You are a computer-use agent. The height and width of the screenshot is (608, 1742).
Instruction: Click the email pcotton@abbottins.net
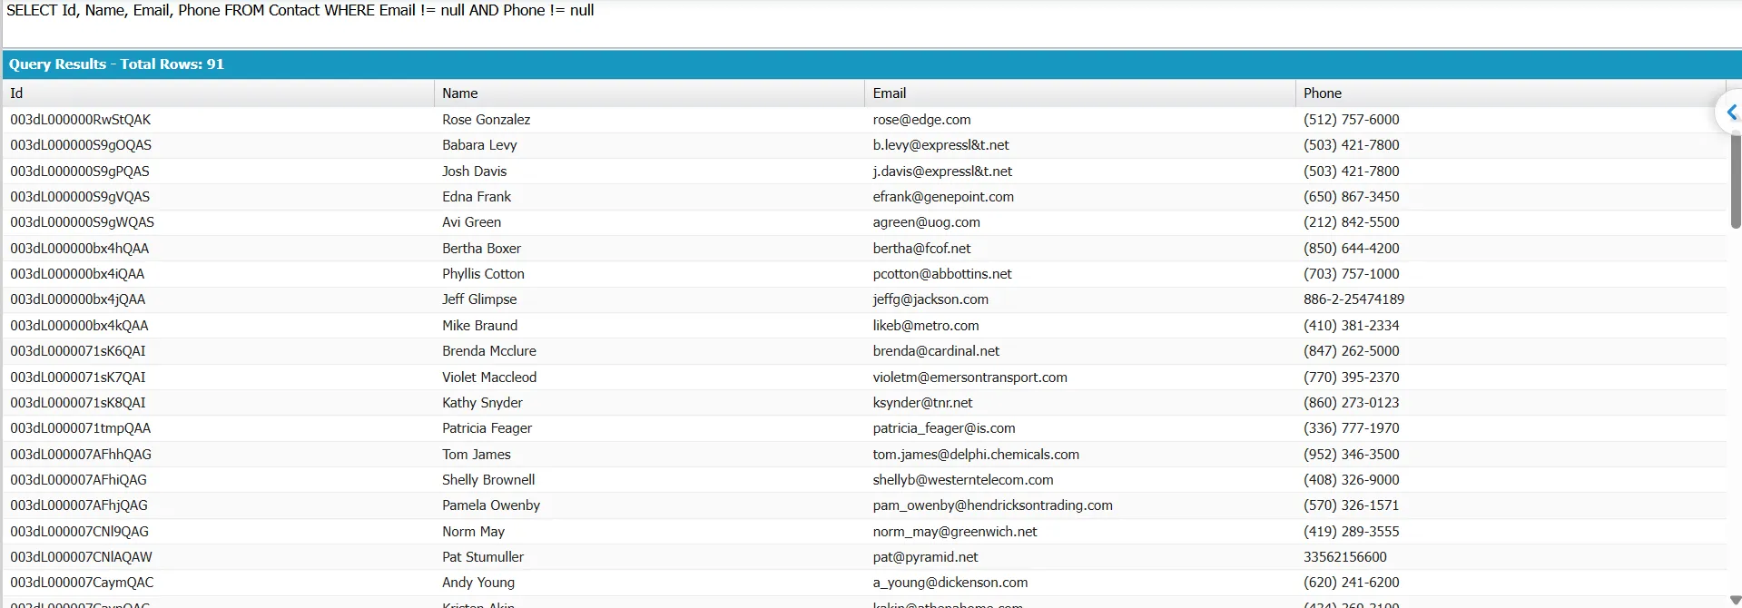tap(942, 274)
